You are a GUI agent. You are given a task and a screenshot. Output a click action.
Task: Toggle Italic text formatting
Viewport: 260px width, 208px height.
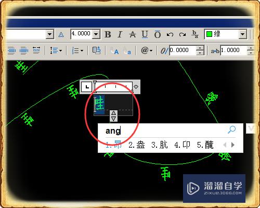click(x=120, y=34)
